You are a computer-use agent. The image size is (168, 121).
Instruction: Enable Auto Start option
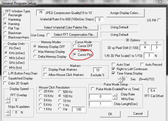[x=114, y=64]
